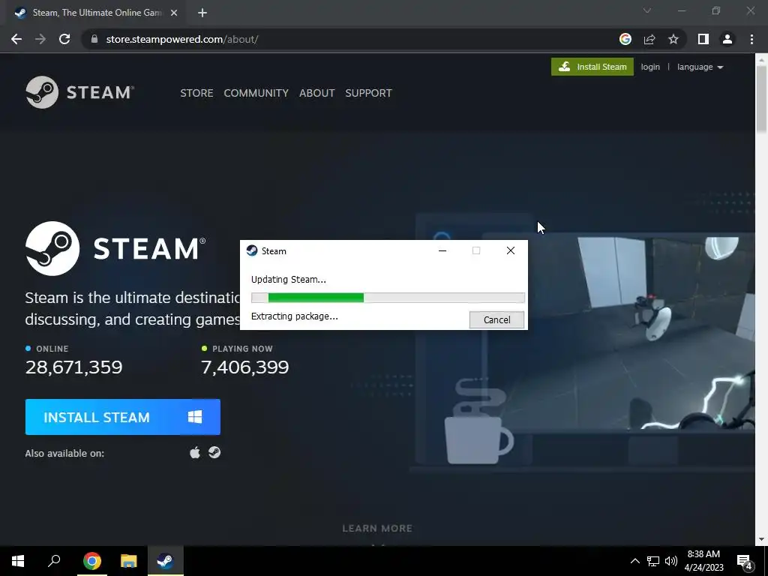Image resolution: width=768 pixels, height=576 pixels.
Task: Expand the language dropdown
Action: [x=700, y=67]
